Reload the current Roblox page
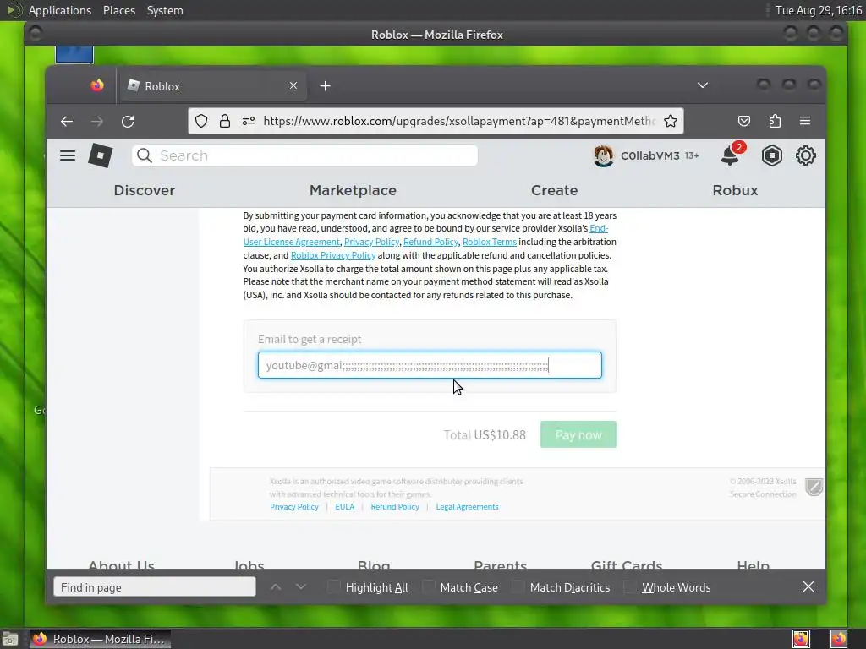Image resolution: width=866 pixels, height=649 pixels. [x=128, y=122]
